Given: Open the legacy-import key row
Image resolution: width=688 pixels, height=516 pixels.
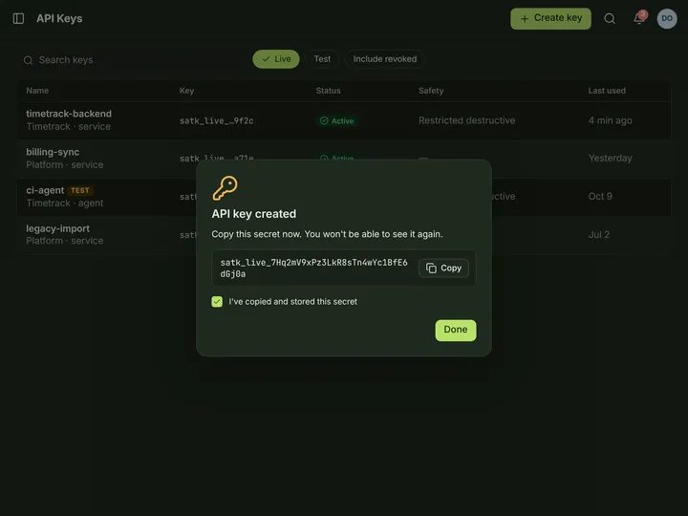Looking at the screenshot, I should [344, 235].
